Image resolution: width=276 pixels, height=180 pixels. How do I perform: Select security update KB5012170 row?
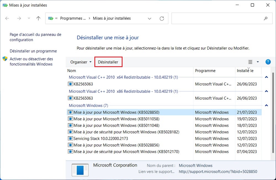(x=164, y=152)
